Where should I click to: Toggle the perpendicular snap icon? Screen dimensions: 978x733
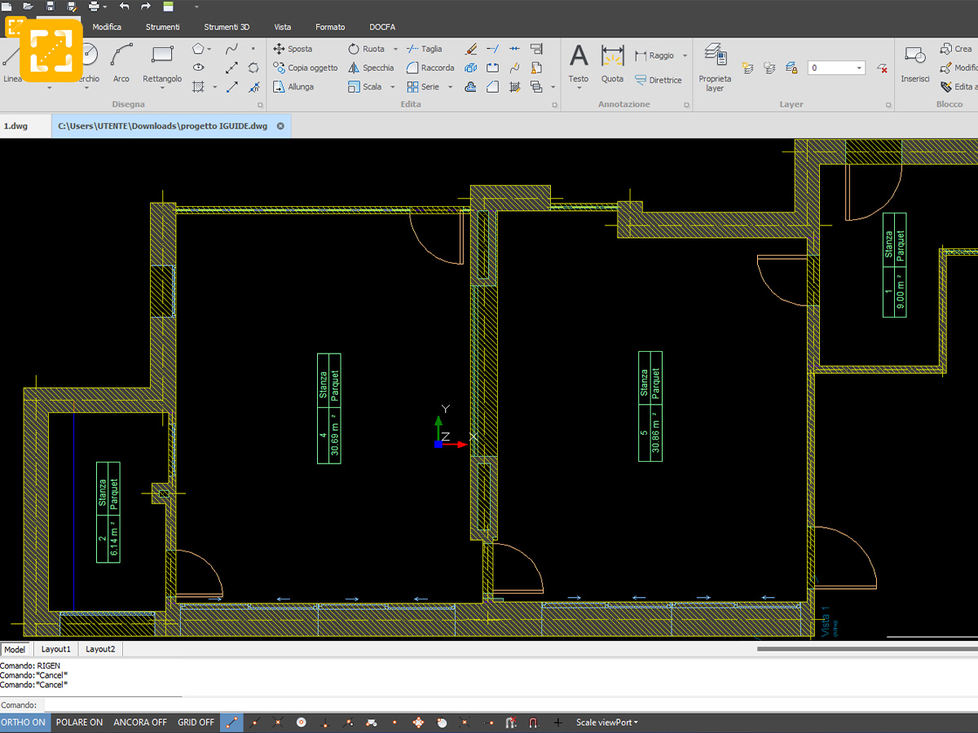[325, 722]
